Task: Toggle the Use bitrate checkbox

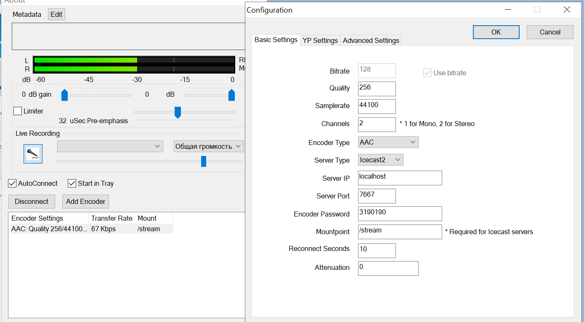Action: 427,73
